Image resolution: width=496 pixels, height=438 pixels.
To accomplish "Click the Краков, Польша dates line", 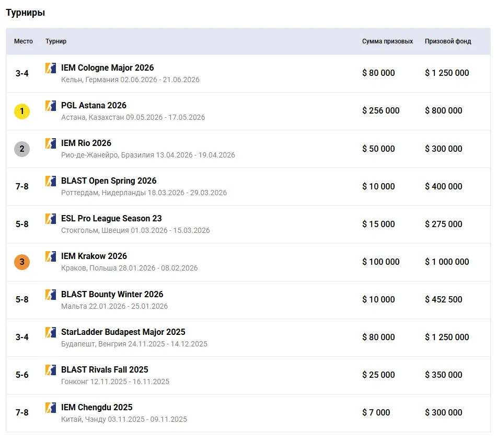I will click(x=130, y=268).
